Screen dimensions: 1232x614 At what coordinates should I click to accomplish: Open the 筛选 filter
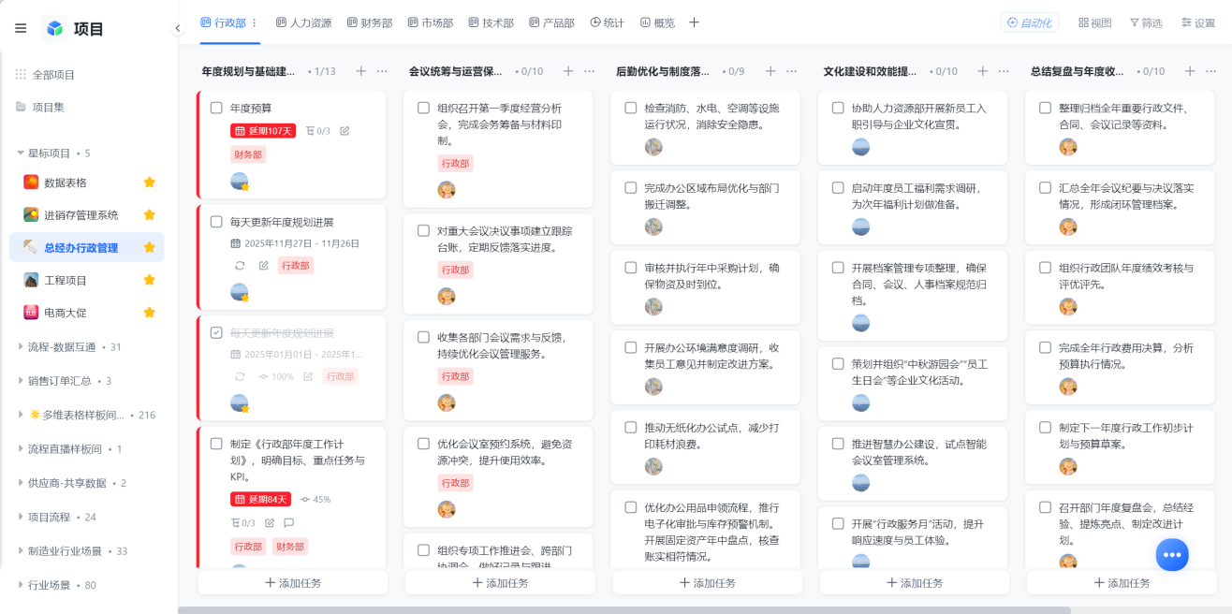click(x=1146, y=22)
